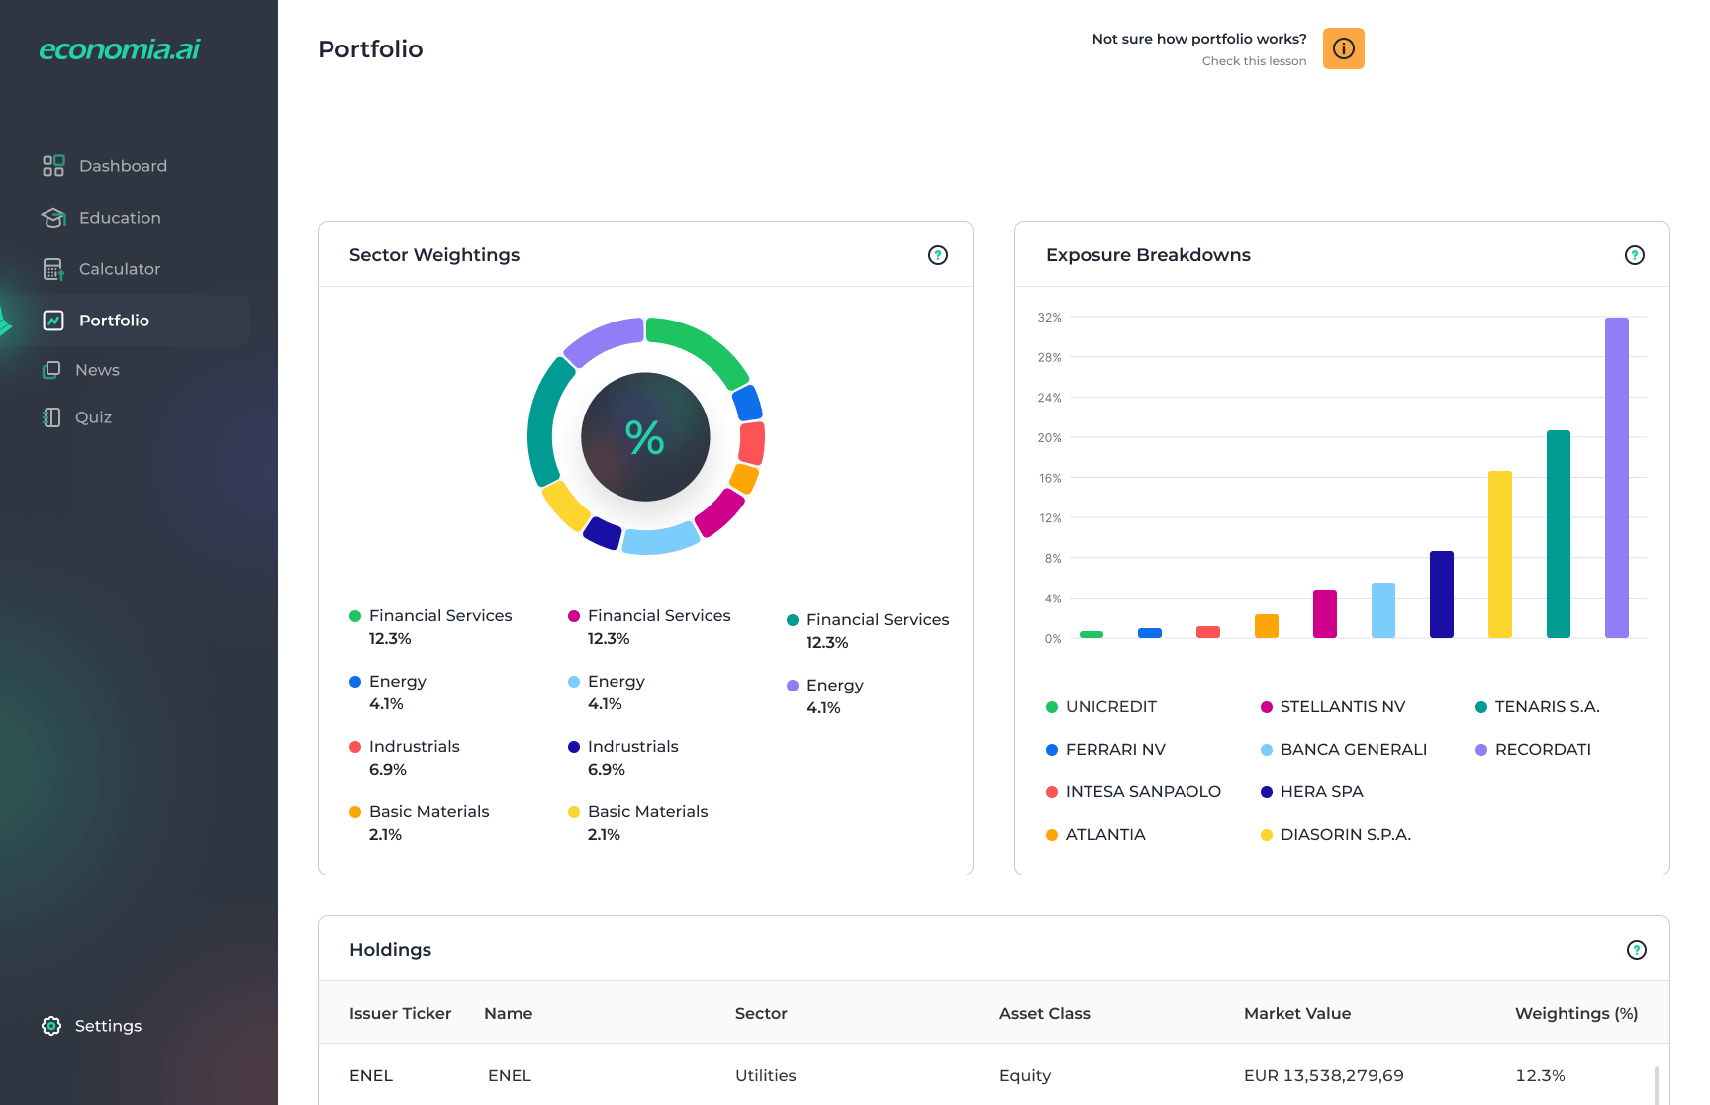Click the Name column header
This screenshot has width=1710, height=1105.
click(508, 1013)
